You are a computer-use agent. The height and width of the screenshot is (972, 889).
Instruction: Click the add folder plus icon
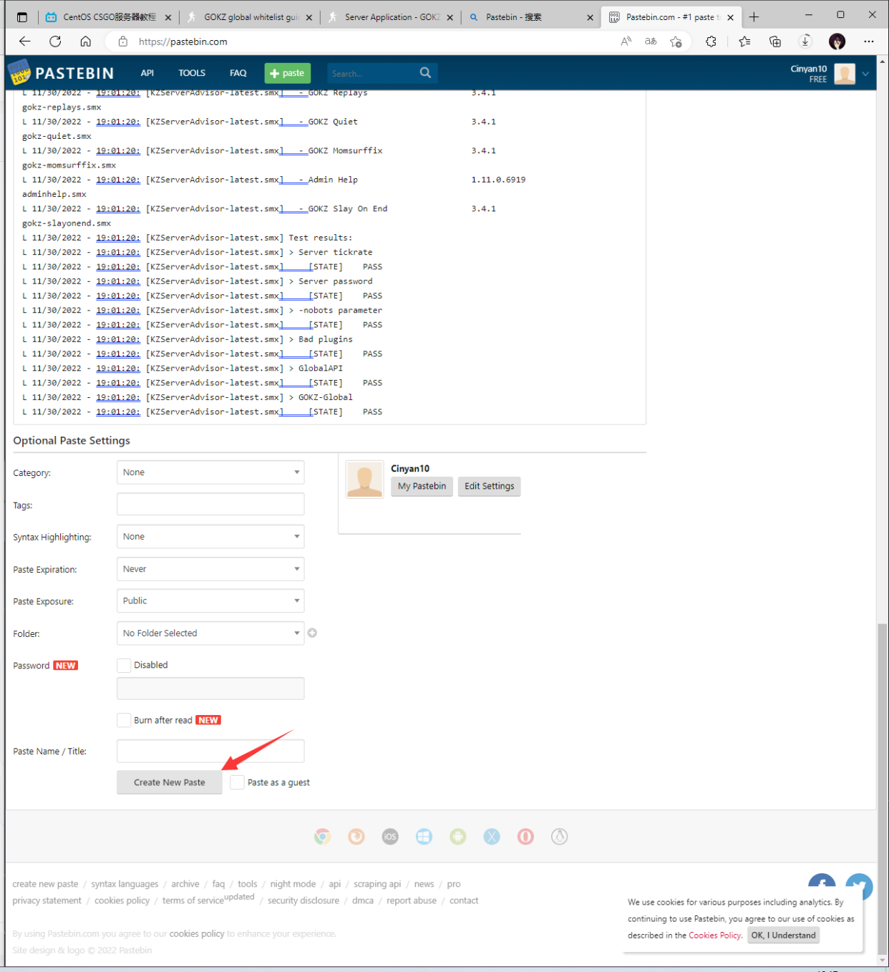click(x=312, y=633)
